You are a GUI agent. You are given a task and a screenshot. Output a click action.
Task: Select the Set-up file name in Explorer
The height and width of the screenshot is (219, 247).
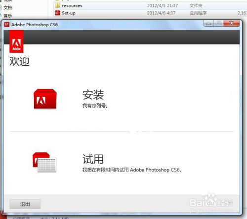[x=69, y=13]
